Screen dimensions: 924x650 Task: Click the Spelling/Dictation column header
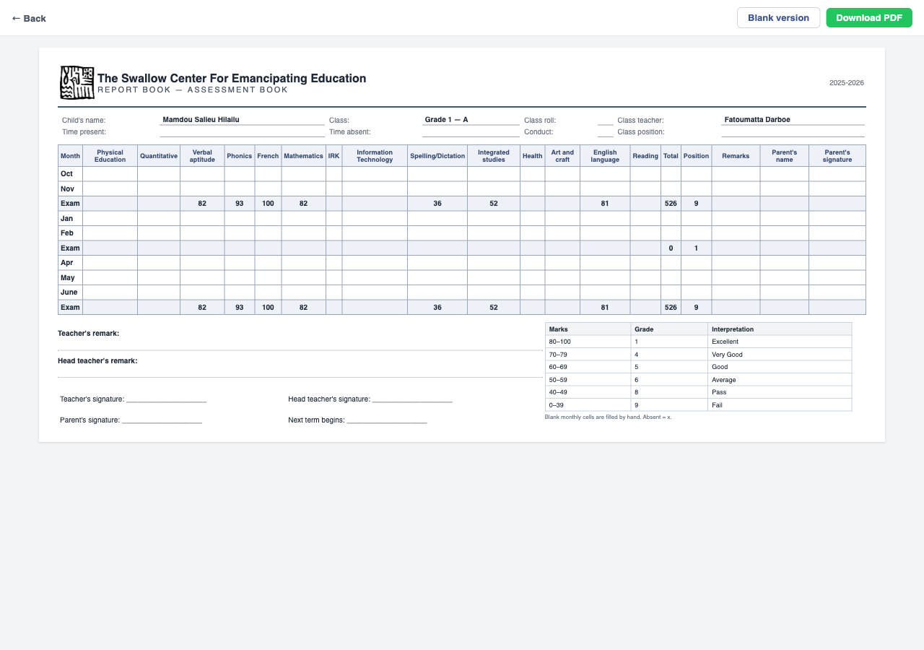tap(437, 156)
